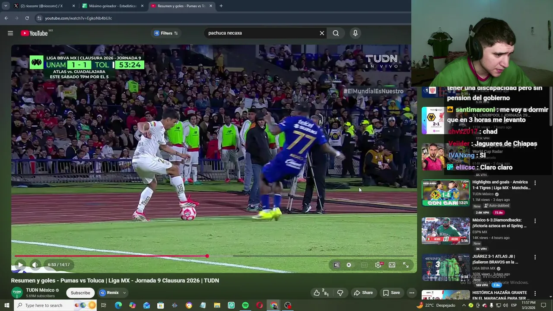Viewport: 553px width, 311px height.
Task: Open the volume icon in the system tray
Action: (x=505, y=305)
